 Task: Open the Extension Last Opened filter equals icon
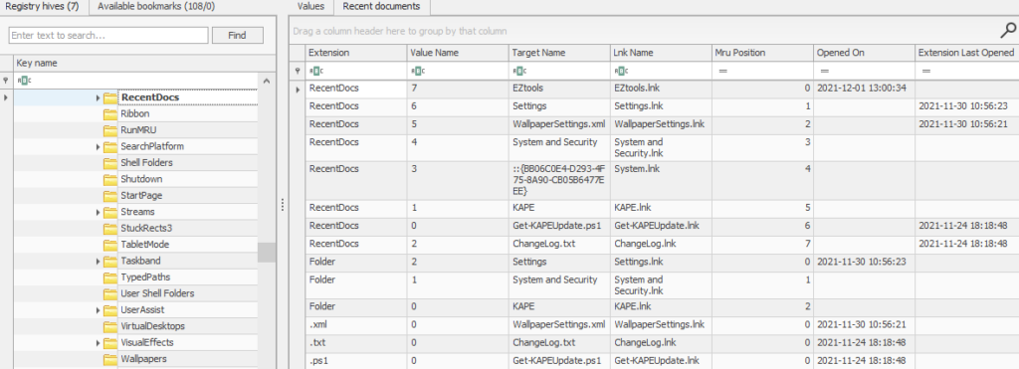tap(925, 71)
